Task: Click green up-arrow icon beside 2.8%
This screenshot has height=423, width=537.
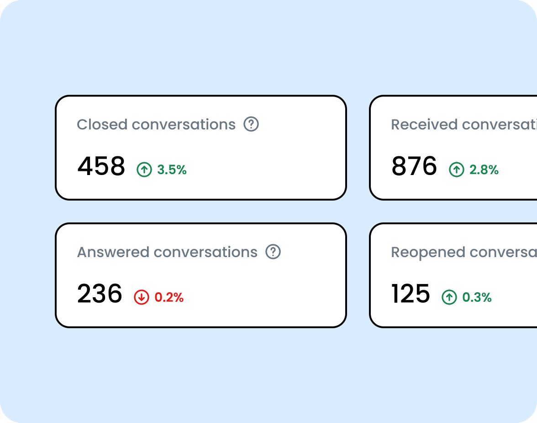Action: point(457,169)
